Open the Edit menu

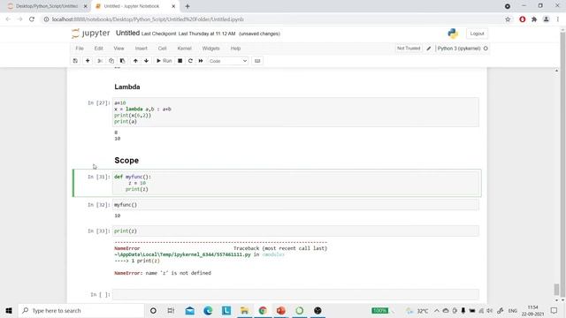[98, 49]
